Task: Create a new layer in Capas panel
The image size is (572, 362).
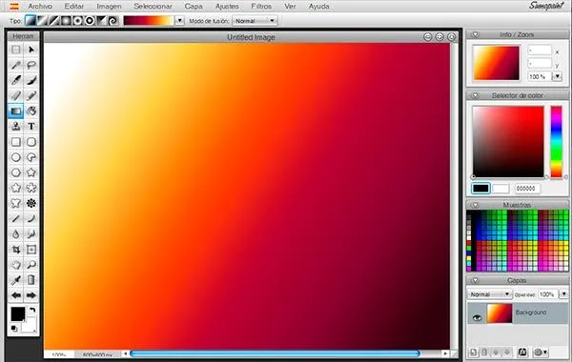Action: coord(473,352)
